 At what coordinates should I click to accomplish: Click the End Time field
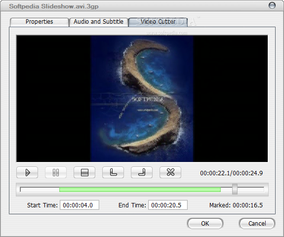(x=168, y=205)
